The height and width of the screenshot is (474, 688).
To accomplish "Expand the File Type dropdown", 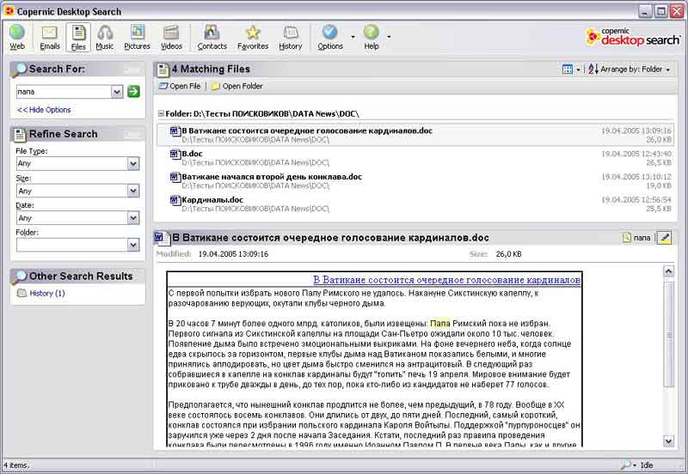I will pyautogui.click(x=133, y=163).
